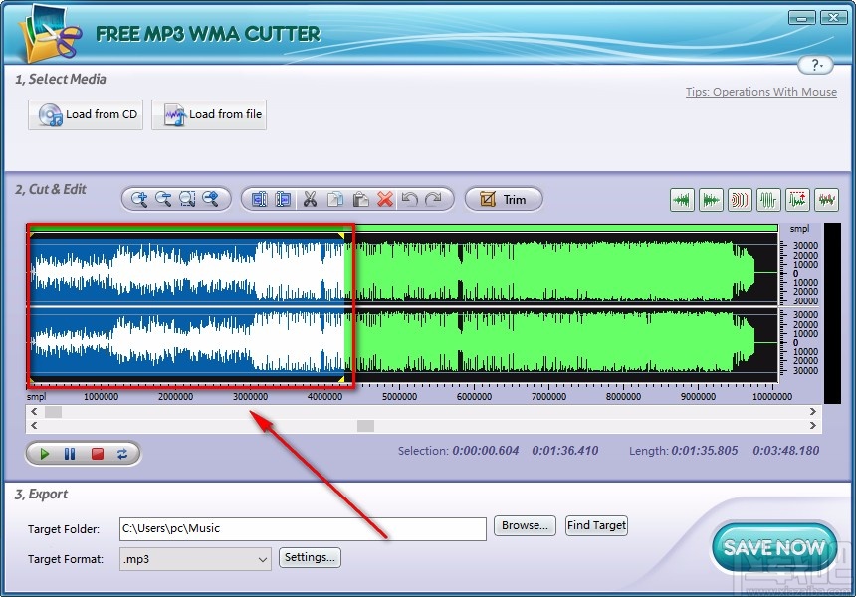Click the upper scrollbar thumb
This screenshot has height=597, width=856.
pyautogui.click(x=53, y=412)
